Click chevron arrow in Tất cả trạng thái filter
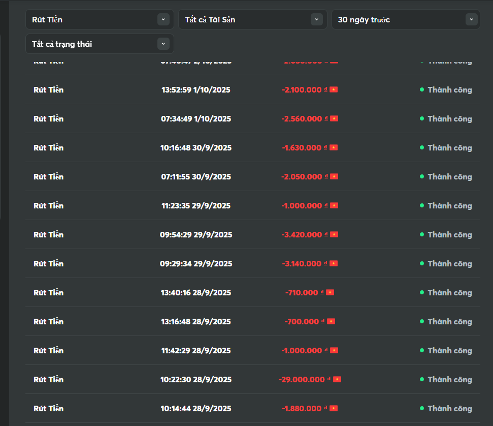The image size is (493, 426). pos(163,44)
